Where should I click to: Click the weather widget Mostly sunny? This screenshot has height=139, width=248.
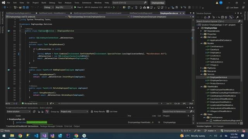pos(193,136)
